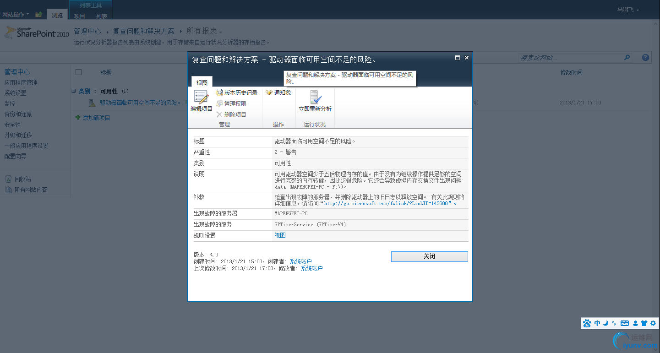Screen dimensions: 660x353
Task: Switch to the 浏览 ribbon tab
Action: click(57, 15)
